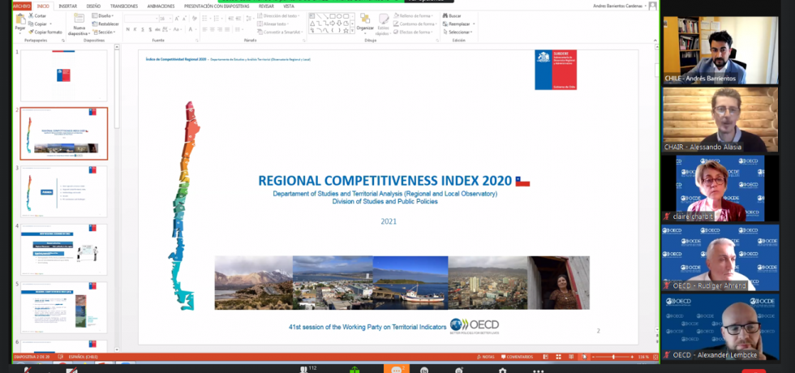Click the Pegar paste icon
The image size is (795, 373).
(20, 19)
